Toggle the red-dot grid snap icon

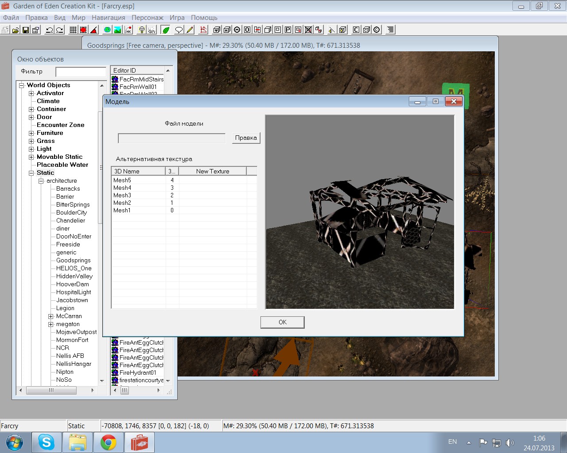point(83,30)
